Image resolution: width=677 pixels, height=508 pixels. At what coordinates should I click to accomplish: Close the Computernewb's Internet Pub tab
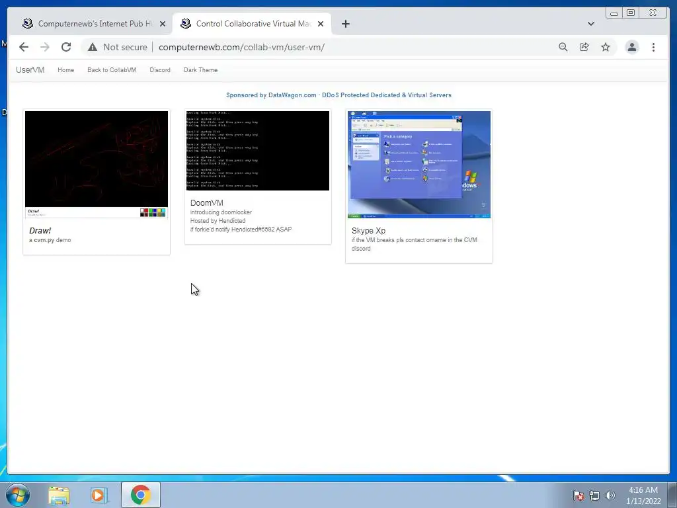(163, 24)
